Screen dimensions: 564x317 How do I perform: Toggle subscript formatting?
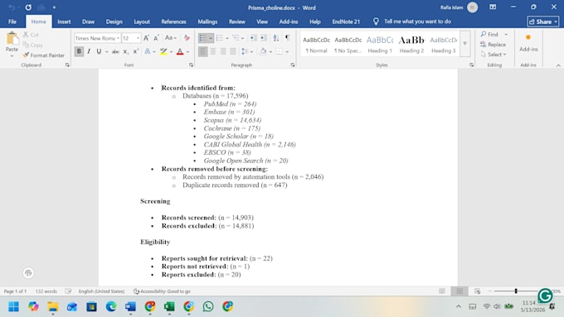[x=125, y=51]
